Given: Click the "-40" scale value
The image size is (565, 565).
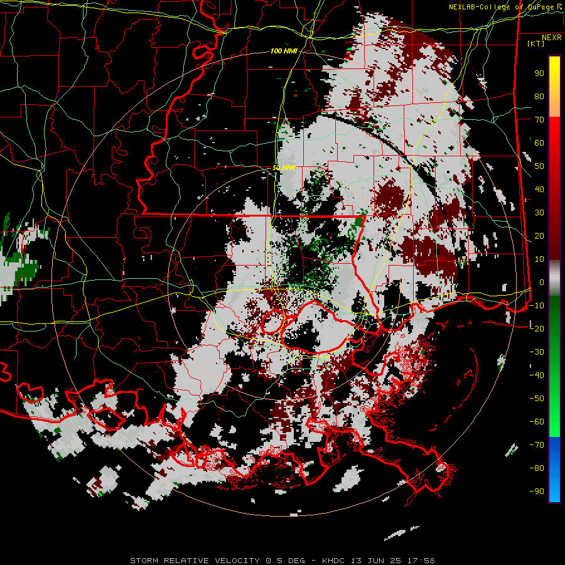Looking at the screenshot, I should (537, 375).
